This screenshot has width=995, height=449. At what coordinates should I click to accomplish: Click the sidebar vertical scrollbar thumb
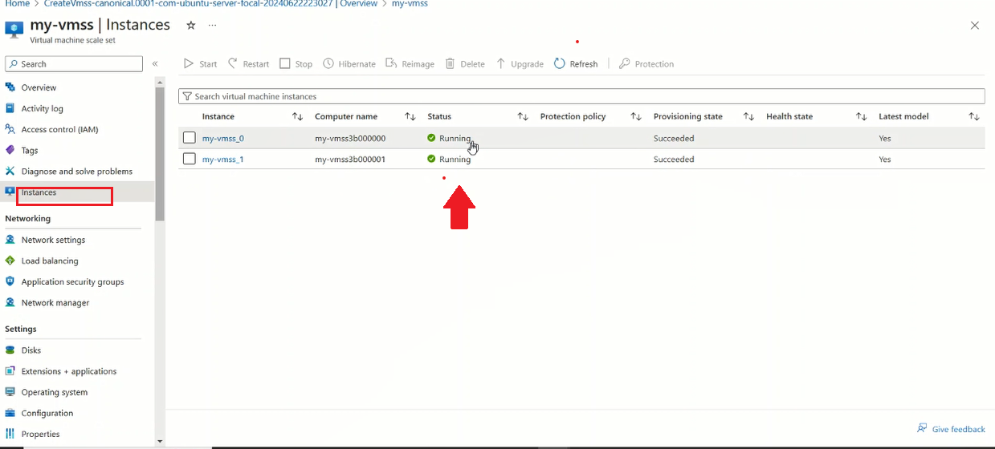tap(160, 154)
